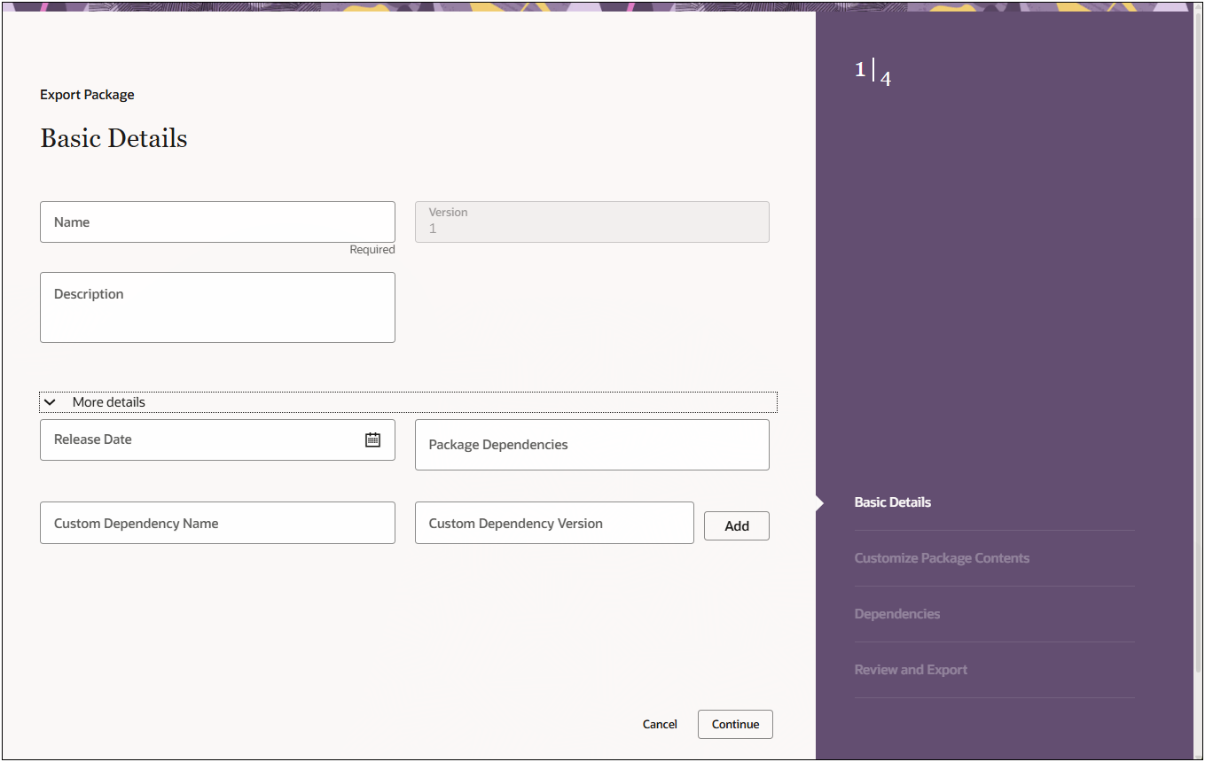Open the Release Date calendar picker

(372, 439)
